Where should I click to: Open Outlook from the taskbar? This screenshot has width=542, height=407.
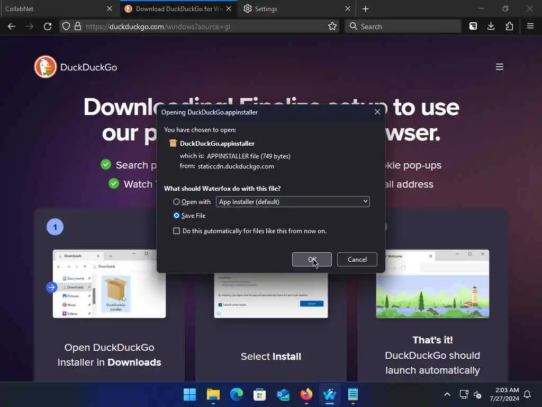click(283, 394)
